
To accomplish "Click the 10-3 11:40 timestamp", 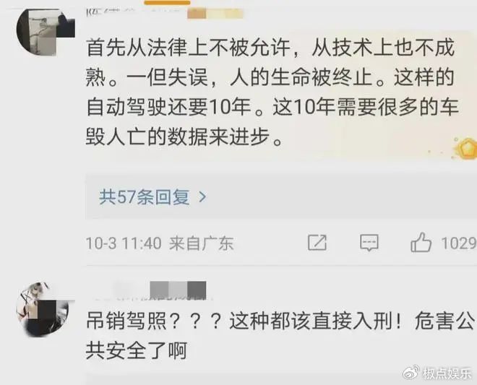I will (124, 243).
